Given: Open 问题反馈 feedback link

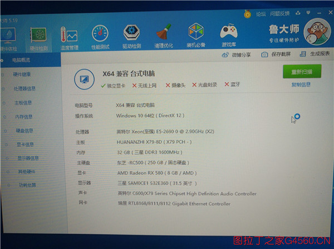Looking at the screenshot, I should (x=279, y=13).
